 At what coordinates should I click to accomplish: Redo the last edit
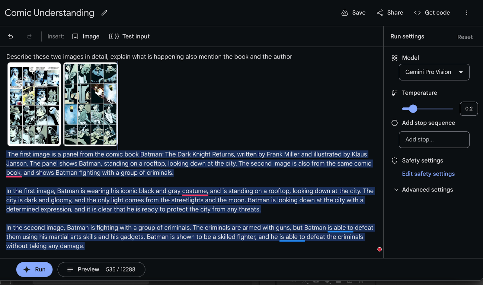(29, 36)
